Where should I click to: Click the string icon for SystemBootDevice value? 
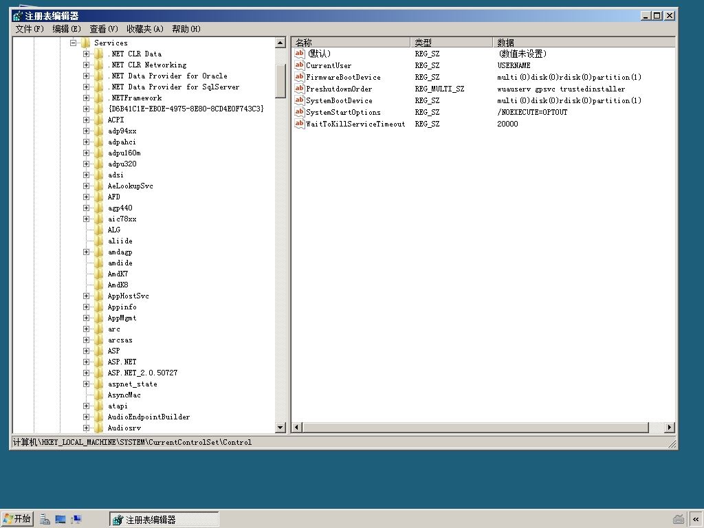(300, 100)
